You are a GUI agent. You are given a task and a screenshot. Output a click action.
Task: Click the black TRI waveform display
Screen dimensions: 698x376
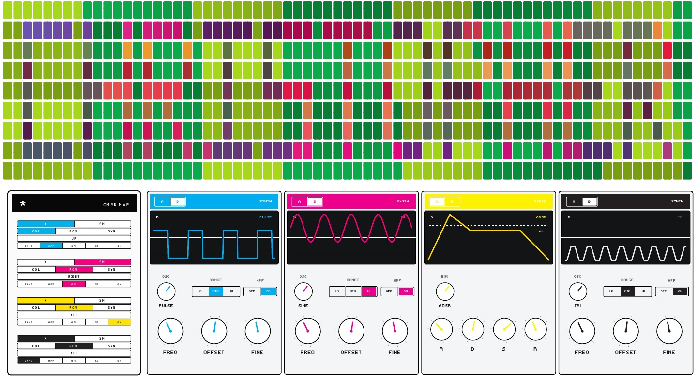pos(626,238)
